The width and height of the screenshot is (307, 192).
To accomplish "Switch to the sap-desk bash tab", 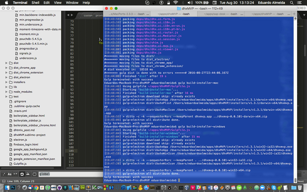I will pyautogui.click(x=220, y=14).
